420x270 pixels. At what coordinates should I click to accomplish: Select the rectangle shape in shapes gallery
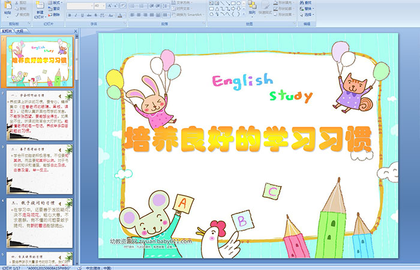click(x=233, y=3)
